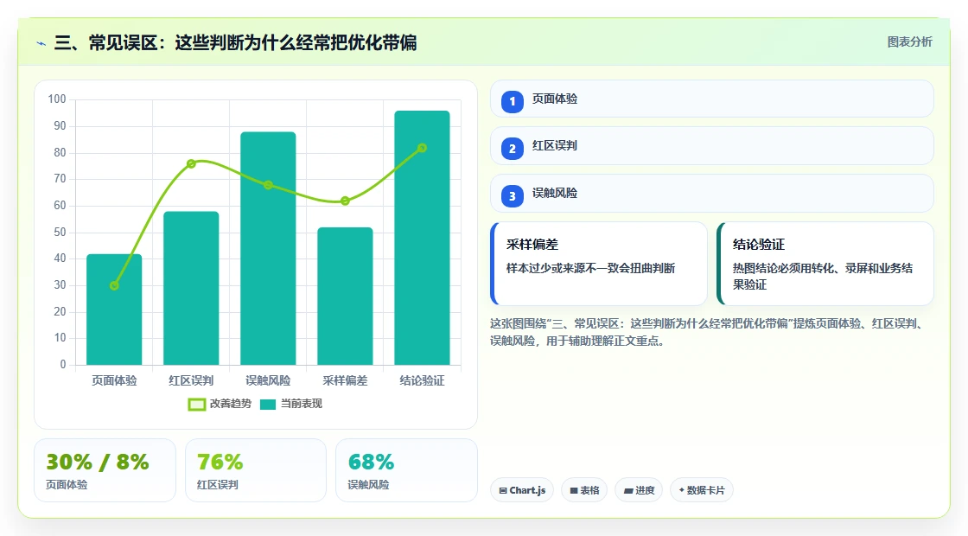The height and width of the screenshot is (536, 968).
Task: Open the 采样偏差 info card
Action: click(599, 264)
